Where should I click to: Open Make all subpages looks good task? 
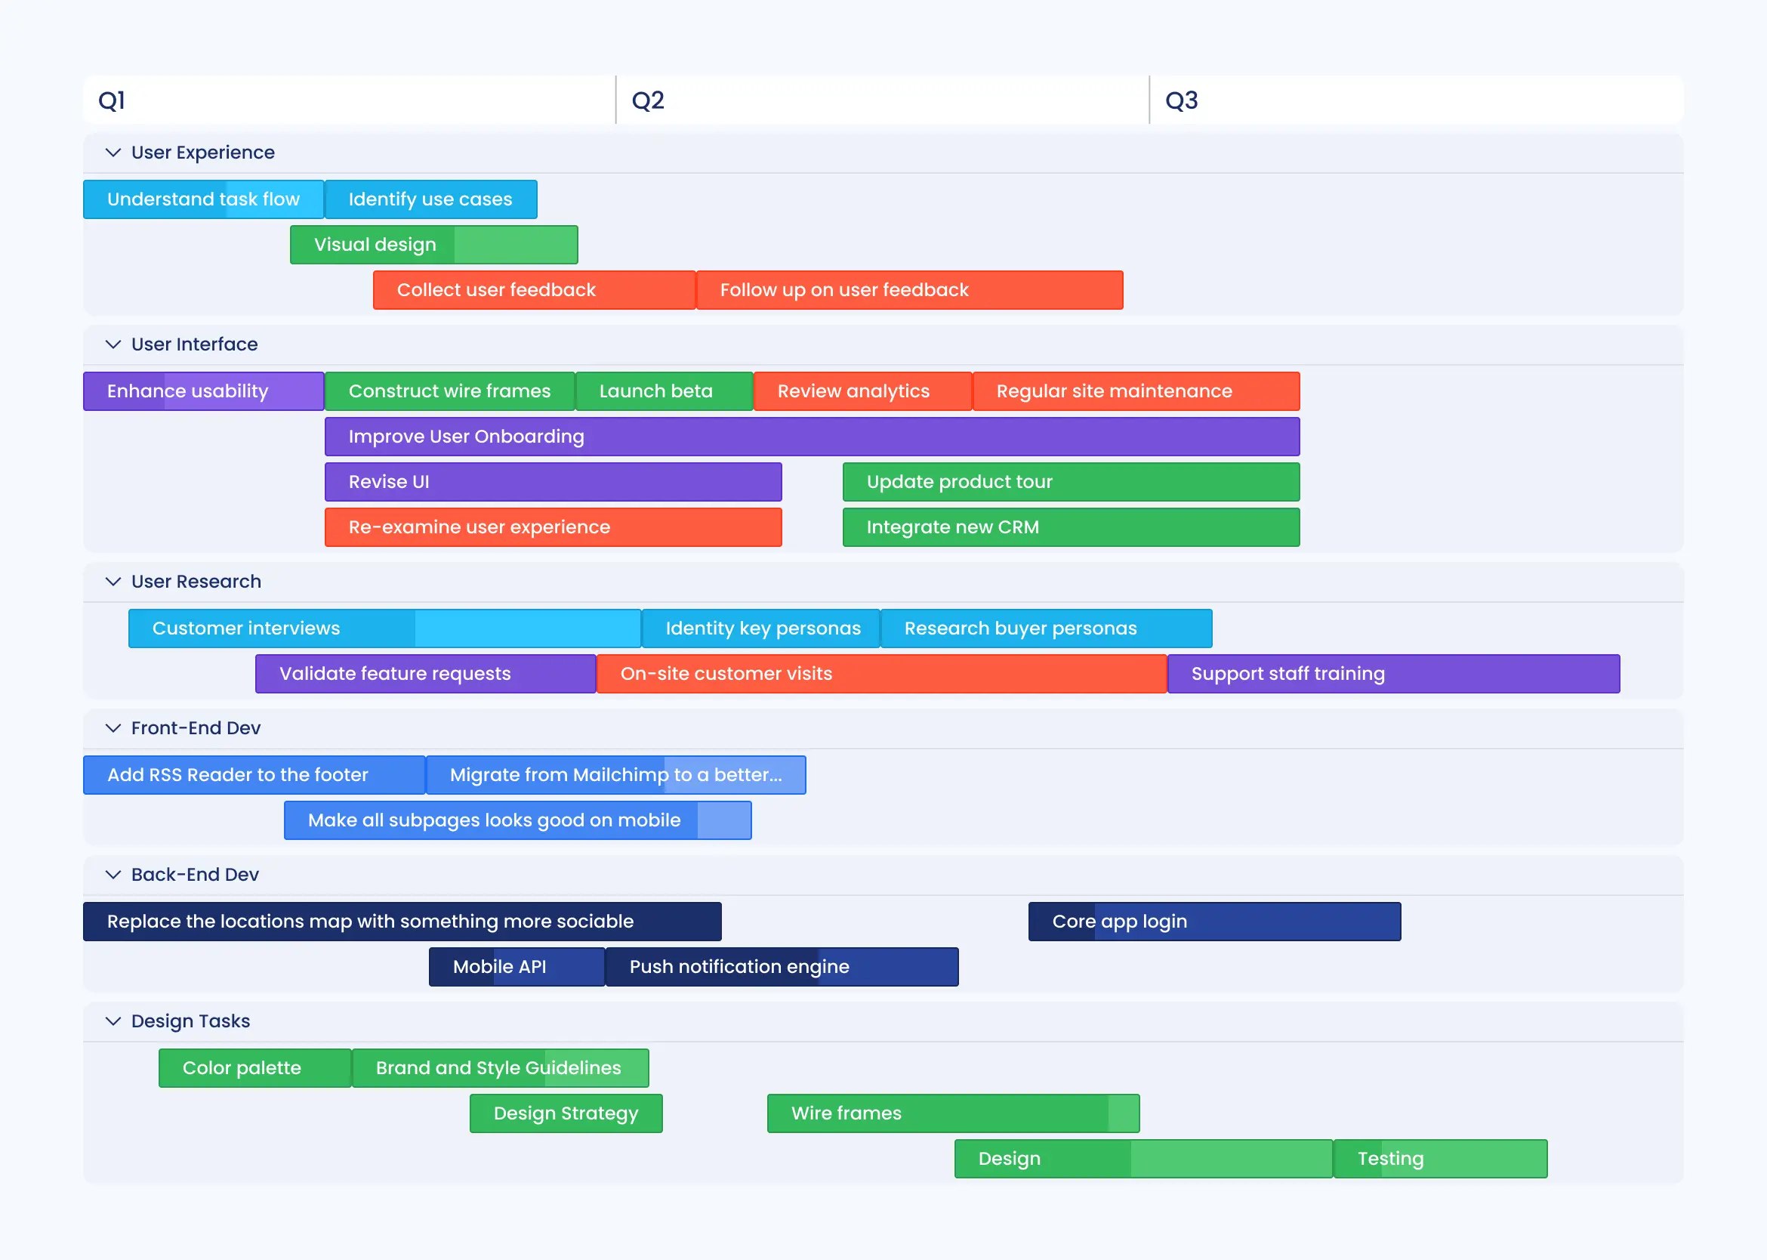coord(517,821)
